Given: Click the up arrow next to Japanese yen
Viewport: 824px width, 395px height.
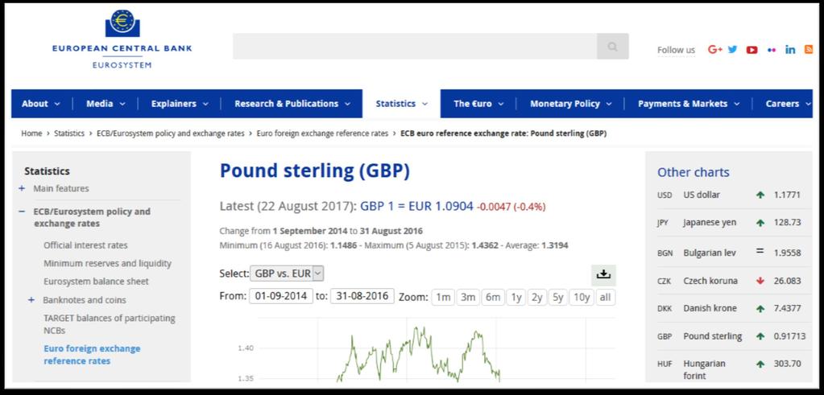Looking at the screenshot, I should pyautogui.click(x=760, y=222).
